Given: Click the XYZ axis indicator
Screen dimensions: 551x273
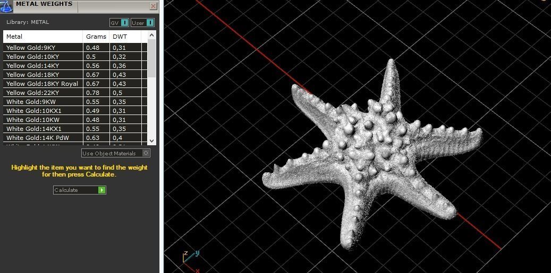Looking at the screenshot, I should (191, 261).
